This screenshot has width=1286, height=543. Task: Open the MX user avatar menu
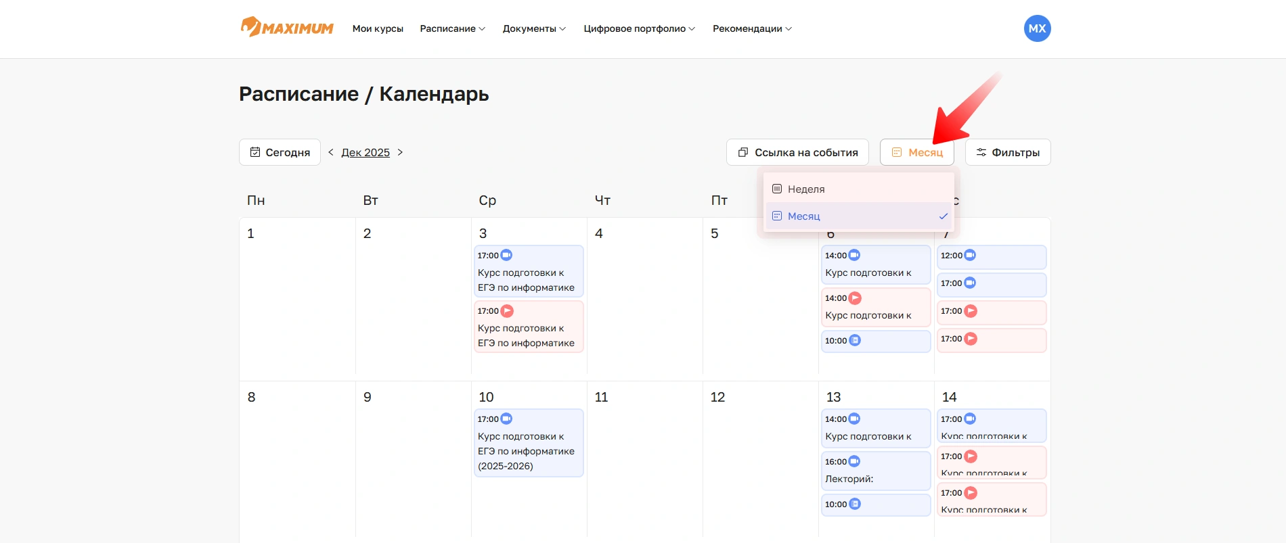pyautogui.click(x=1037, y=28)
